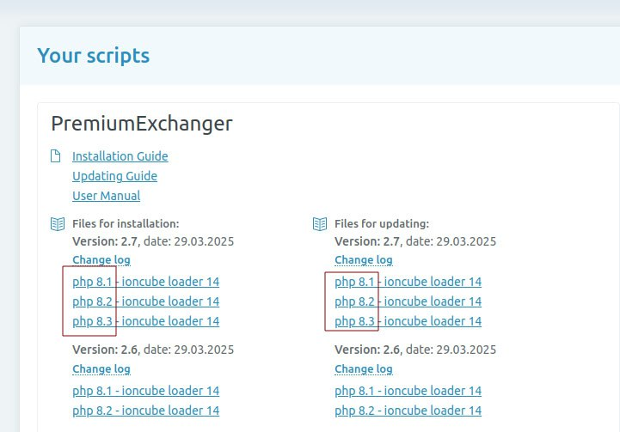Screen dimensions: 620x432
Task: Download updating 2.7 php 8.3 ioncube file
Action: point(408,321)
